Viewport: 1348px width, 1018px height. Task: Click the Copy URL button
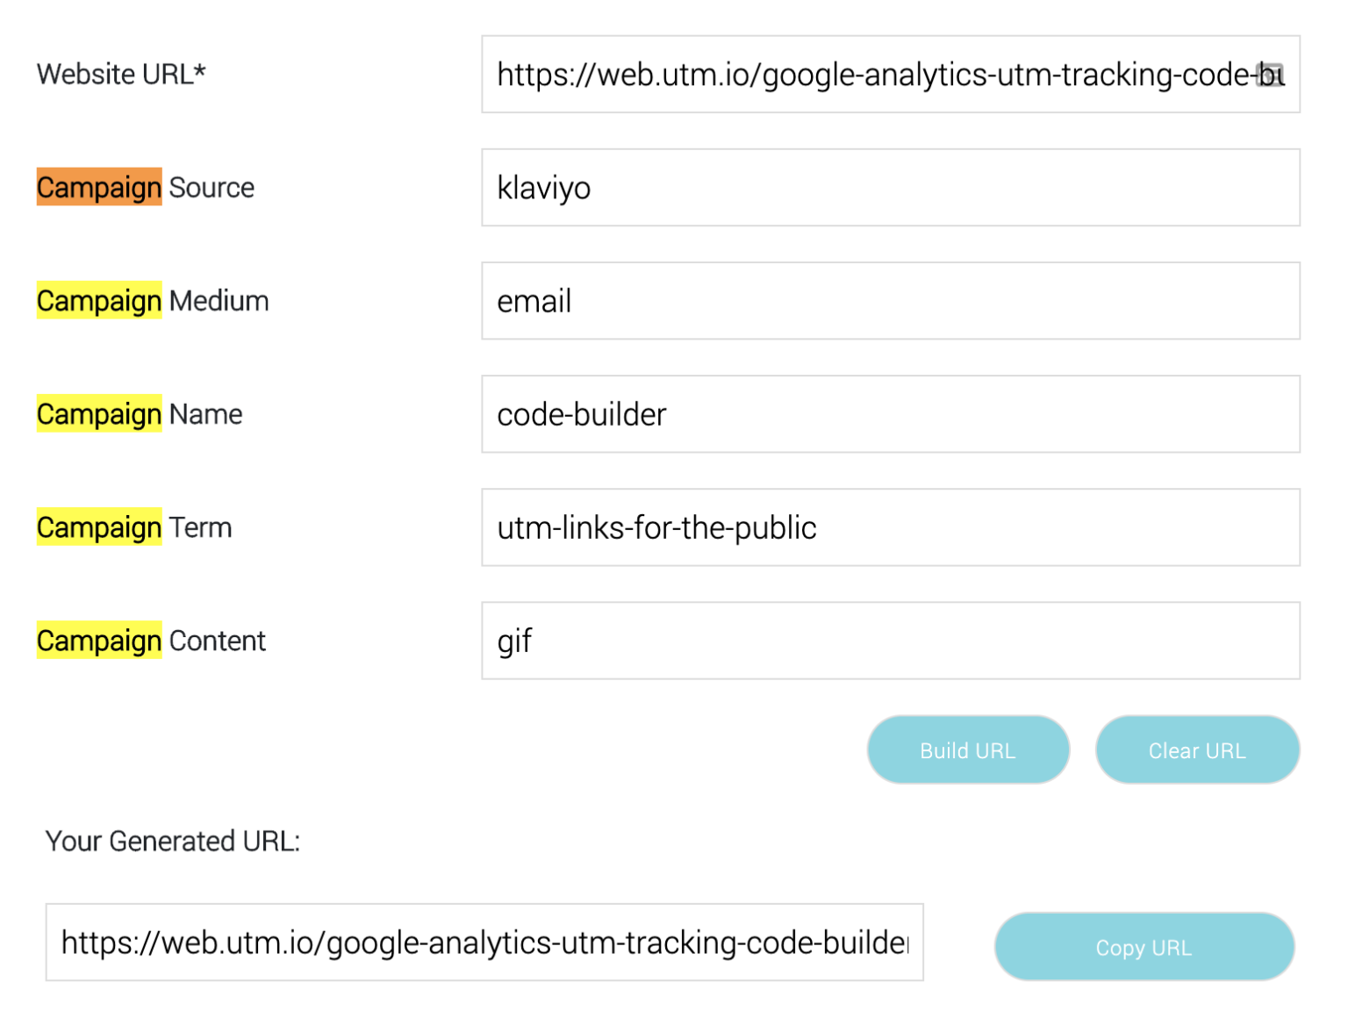pos(1143,946)
